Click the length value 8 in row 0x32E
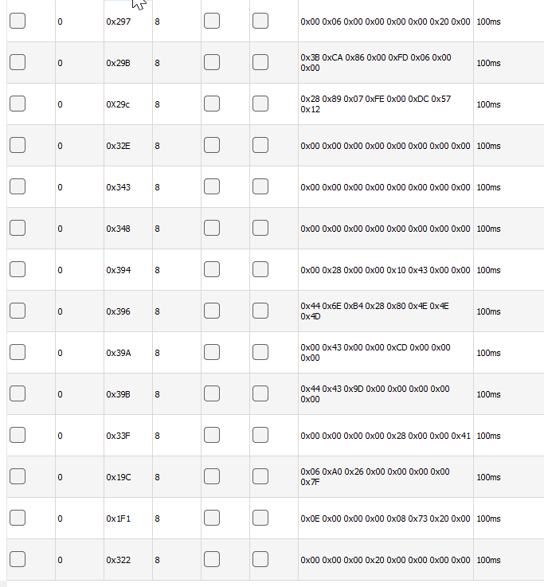Image resolution: width=544 pixels, height=587 pixels. click(158, 146)
